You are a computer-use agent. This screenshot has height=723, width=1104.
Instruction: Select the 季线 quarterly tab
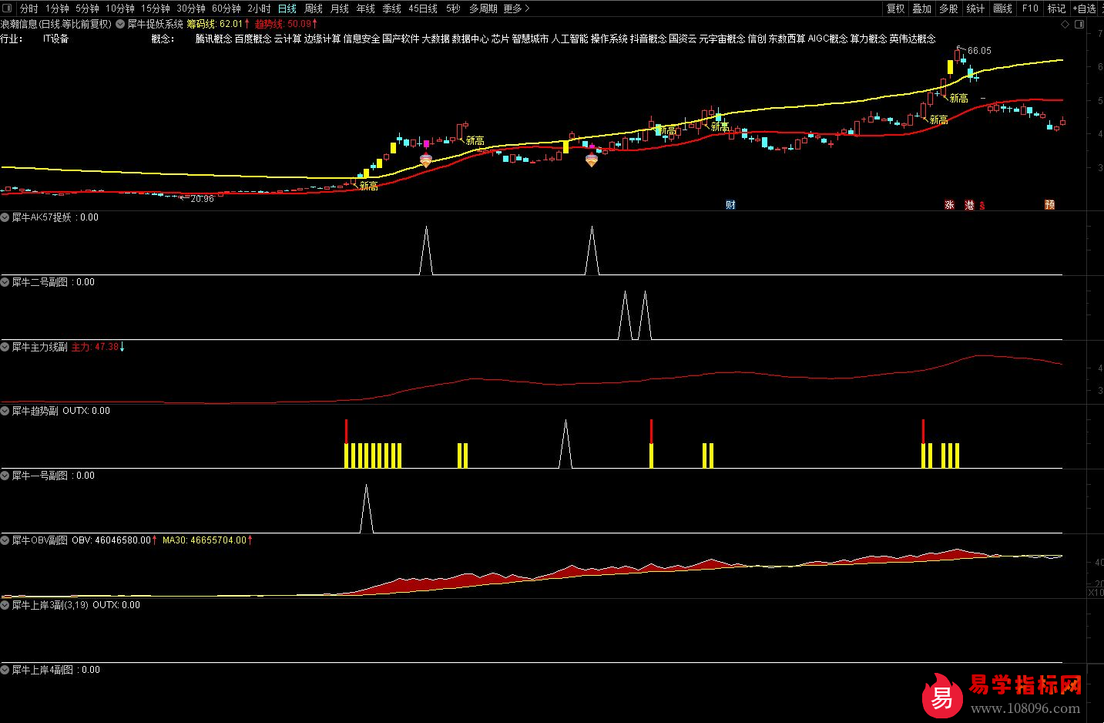tap(392, 8)
